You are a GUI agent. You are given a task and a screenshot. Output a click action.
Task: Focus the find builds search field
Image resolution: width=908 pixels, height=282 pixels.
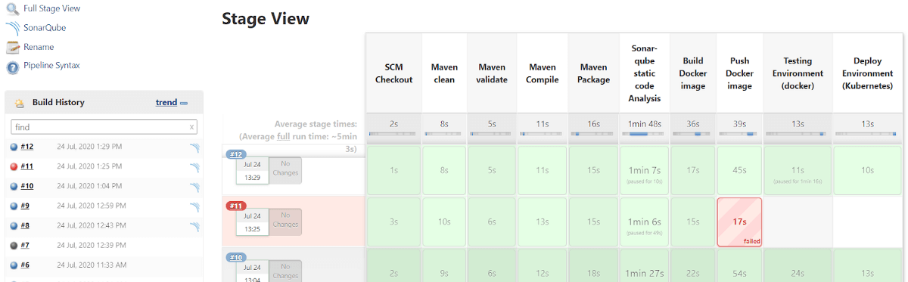[x=98, y=128]
